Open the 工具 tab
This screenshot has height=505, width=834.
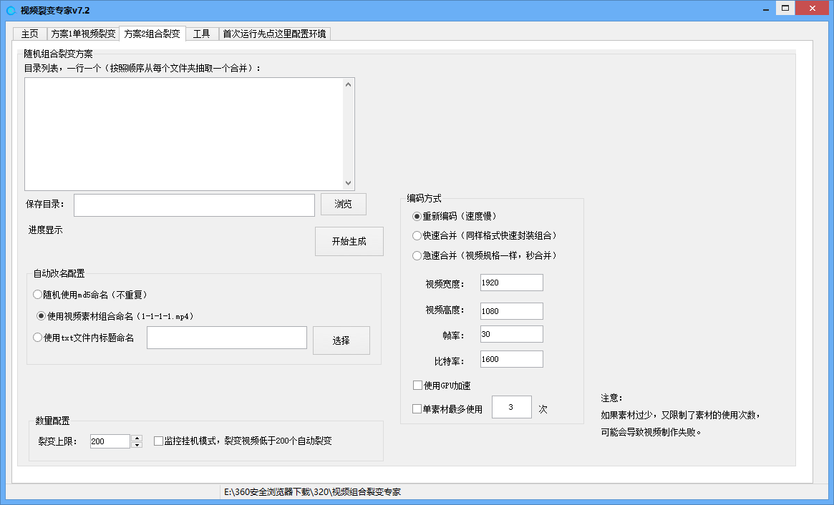tap(201, 34)
